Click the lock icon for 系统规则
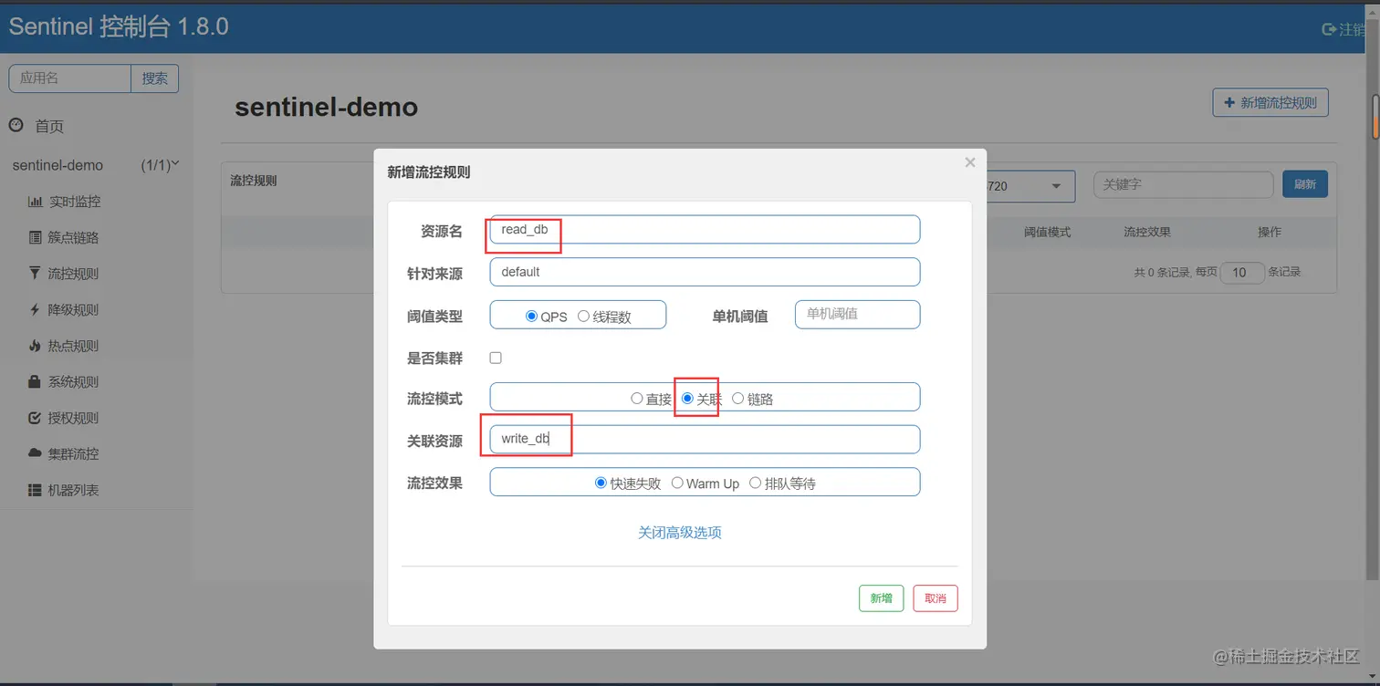The width and height of the screenshot is (1380, 686). pos(36,381)
